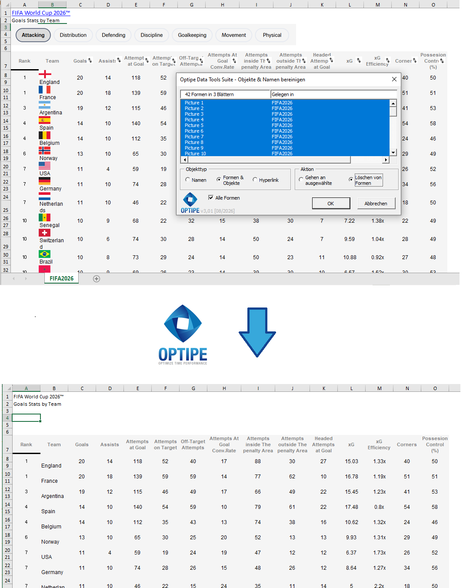Select the Germany flag picture

(x=44, y=181)
